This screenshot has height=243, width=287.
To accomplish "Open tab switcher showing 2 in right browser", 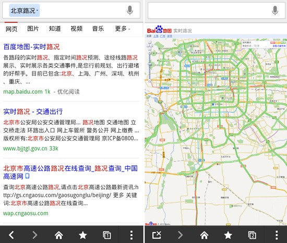I will pyautogui.click(x=252, y=235).
